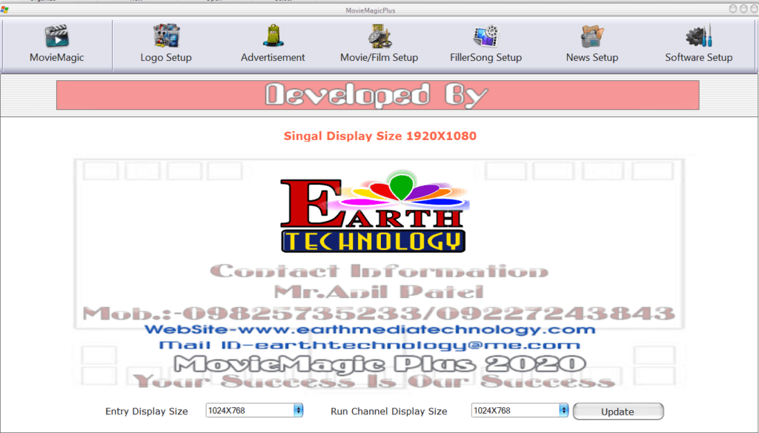Viewport: 759px width, 433px height.
Task: Click the earthtechnology@me.com mail ID text
Action: click(370, 346)
